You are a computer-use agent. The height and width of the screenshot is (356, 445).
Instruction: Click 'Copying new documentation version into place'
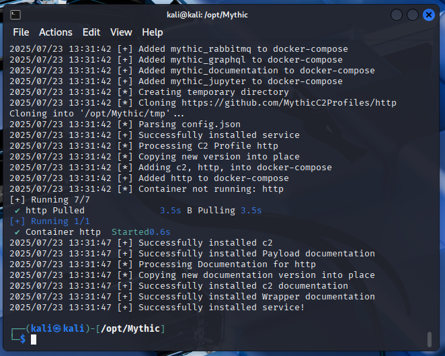click(257, 275)
